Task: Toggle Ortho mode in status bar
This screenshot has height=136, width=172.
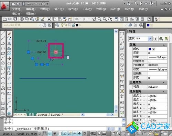Action: (x=50, y=134)
